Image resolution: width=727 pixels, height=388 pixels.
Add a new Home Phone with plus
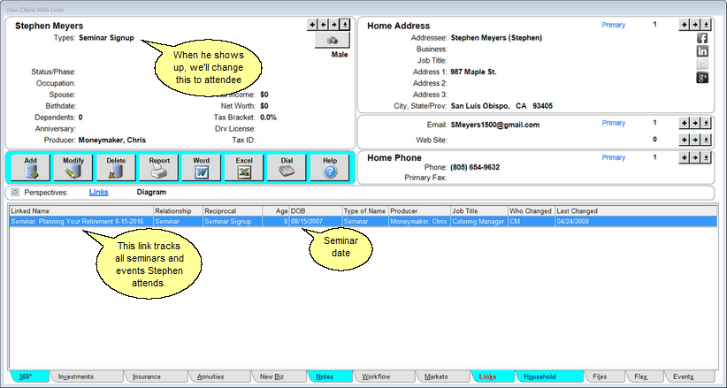(685, 157)
